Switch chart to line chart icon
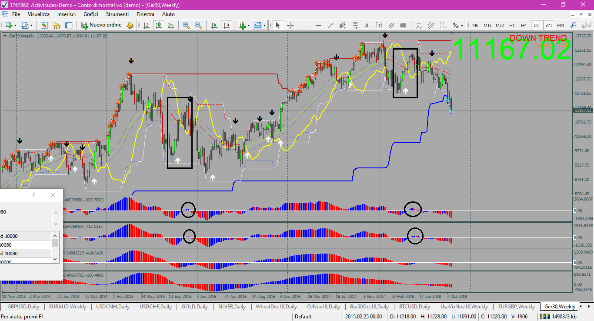The width and height of the screenshot is (594, 321). (171, 25)
